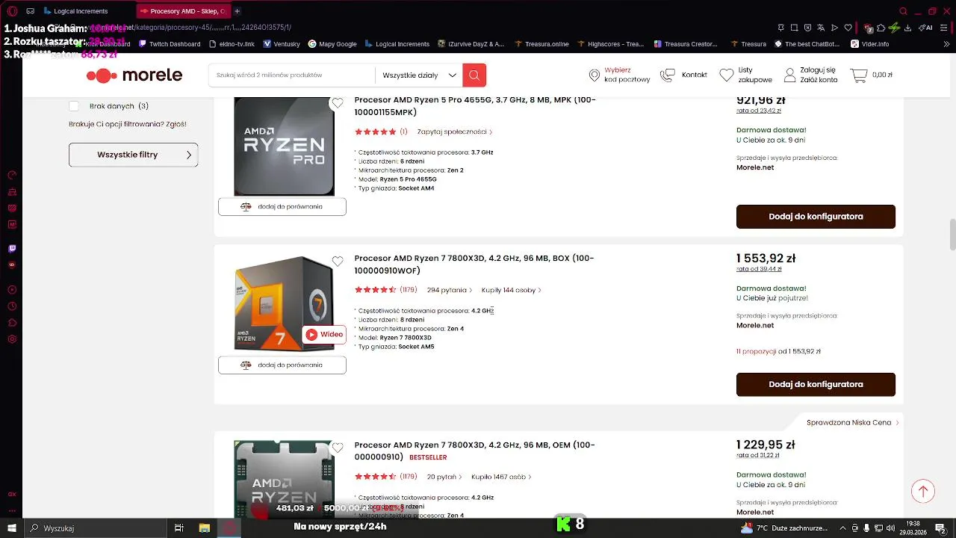Click the Kontakt phone icon

click(x=668, y=75)
